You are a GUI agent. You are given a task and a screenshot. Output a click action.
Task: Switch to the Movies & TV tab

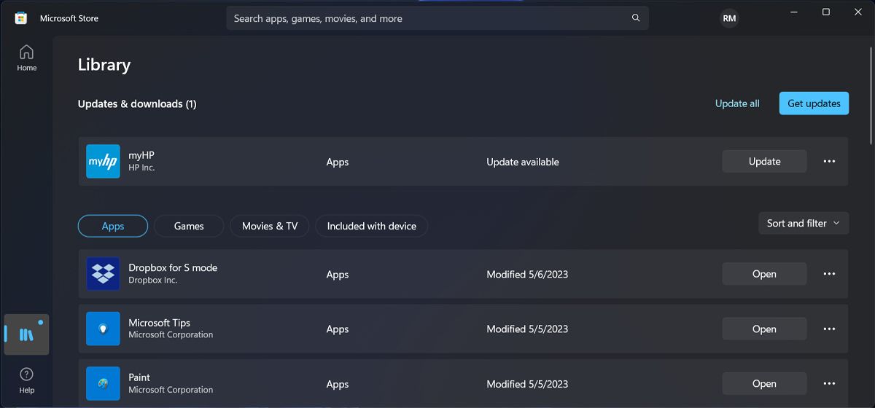coord(270,226)
